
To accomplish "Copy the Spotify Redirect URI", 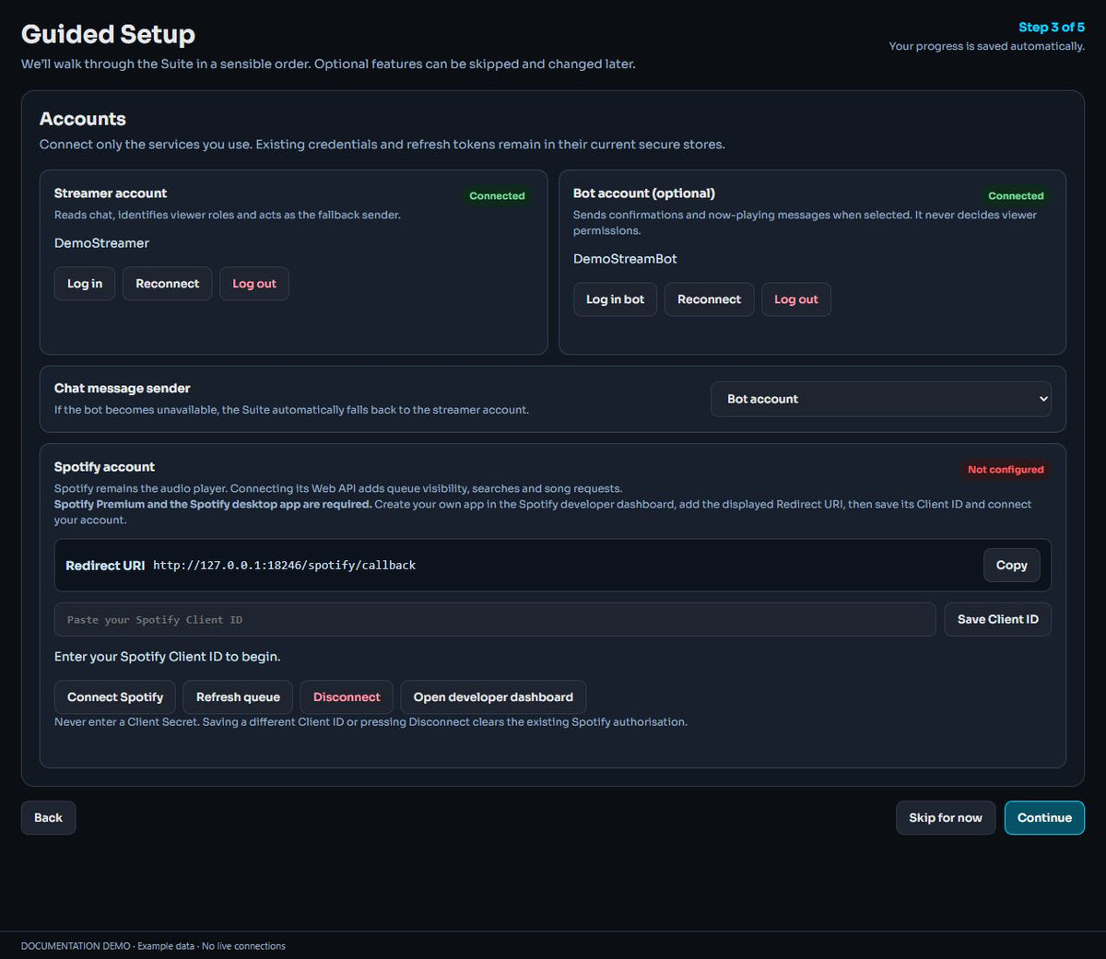I will pos(1011,566).
